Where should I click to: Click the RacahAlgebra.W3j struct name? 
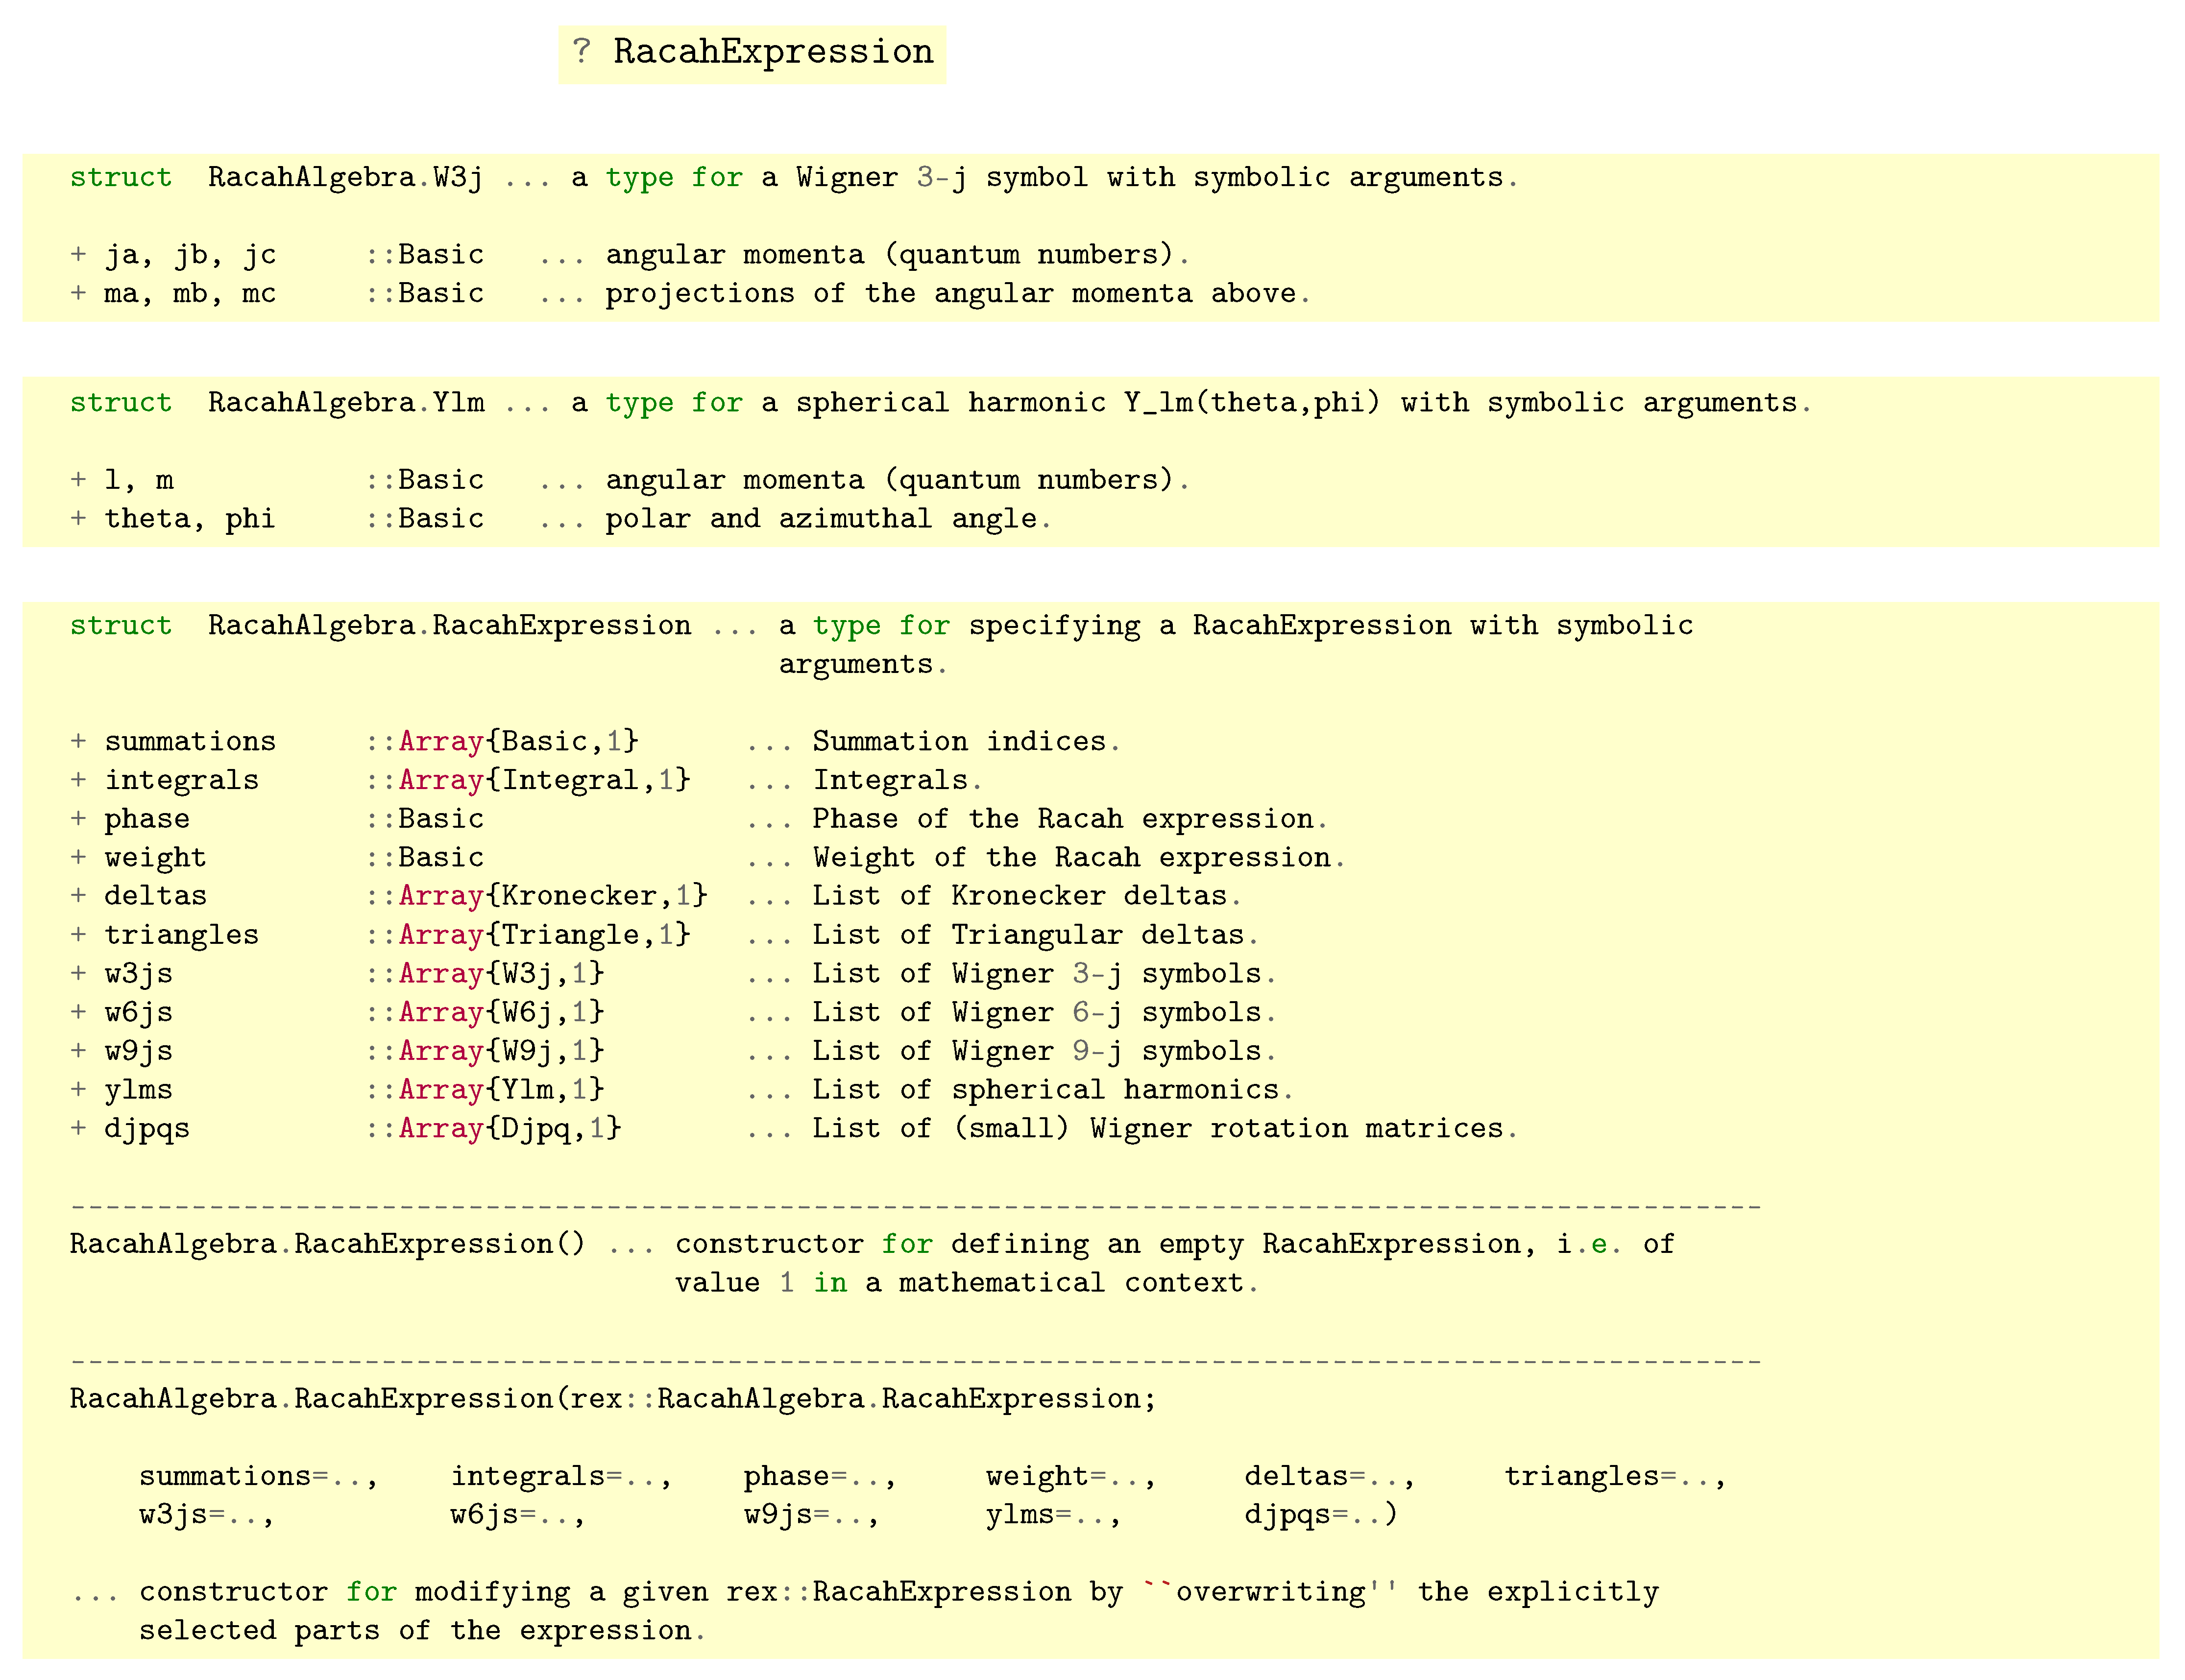[x=345, y=178]
